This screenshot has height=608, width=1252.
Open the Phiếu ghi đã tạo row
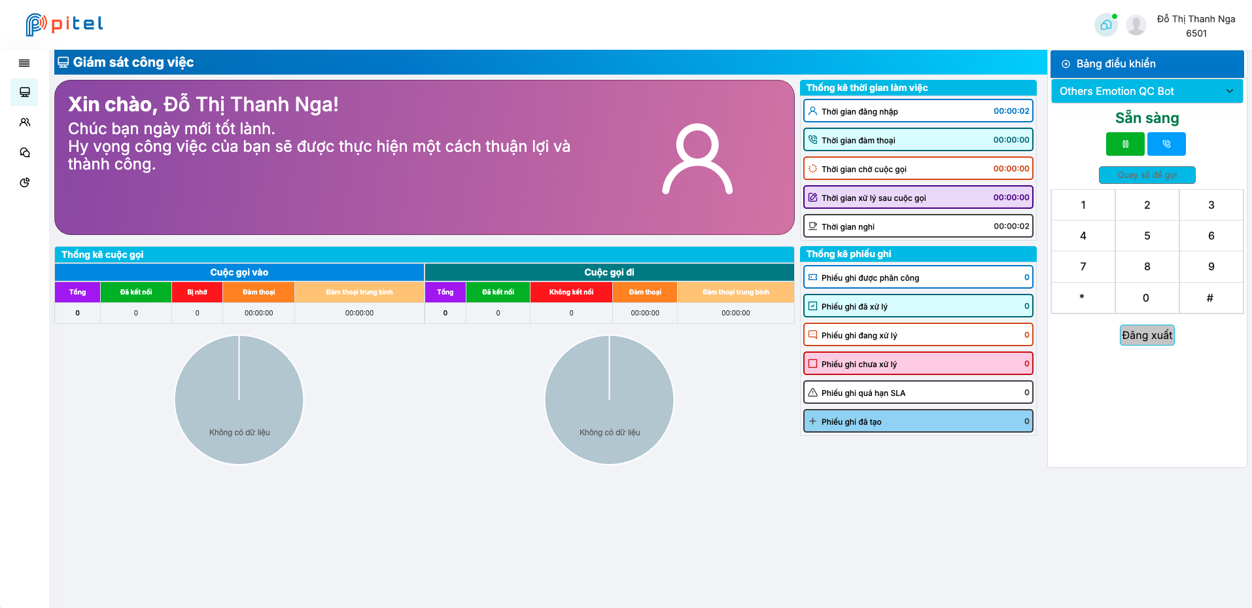pyautogui.click(x=918, y=421)
